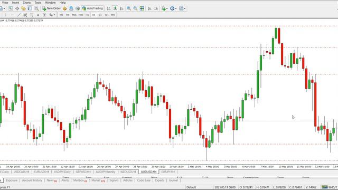Viewport: 338px width, 190px height.
Task: Open the Help menu
Action: (x=62, y=3)
